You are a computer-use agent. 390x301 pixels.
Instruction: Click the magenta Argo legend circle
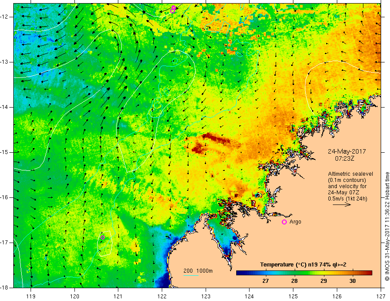pos(284,222)
